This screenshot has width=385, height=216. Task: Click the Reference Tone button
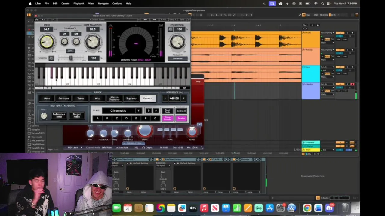coord(59,115)
